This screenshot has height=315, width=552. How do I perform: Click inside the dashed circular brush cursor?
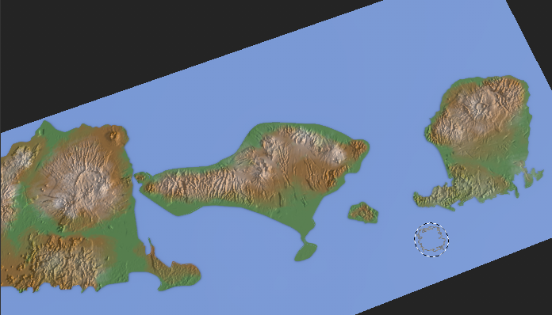(x=431, y=240)
